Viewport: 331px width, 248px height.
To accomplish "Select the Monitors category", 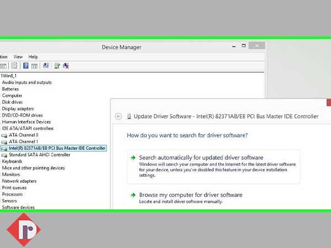I will (x=11, y=174).
